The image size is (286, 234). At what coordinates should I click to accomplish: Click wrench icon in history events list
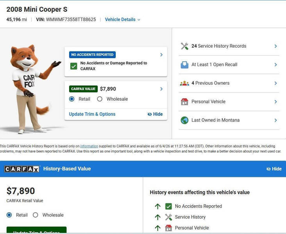point(168,217)
